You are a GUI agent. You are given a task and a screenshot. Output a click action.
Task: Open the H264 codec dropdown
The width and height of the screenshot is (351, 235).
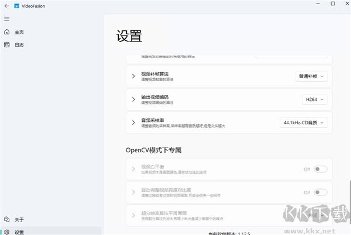click(x=315, y=100)
